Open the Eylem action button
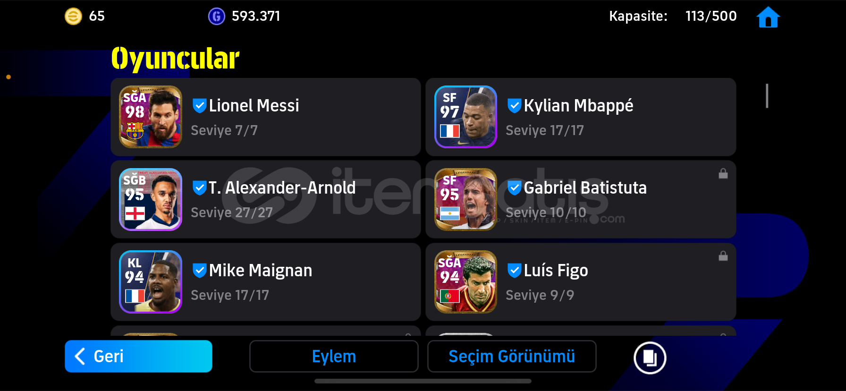Image resolution: width=846 pixels, height=391 pixels. pyautogui.click(x=334, y=356)
